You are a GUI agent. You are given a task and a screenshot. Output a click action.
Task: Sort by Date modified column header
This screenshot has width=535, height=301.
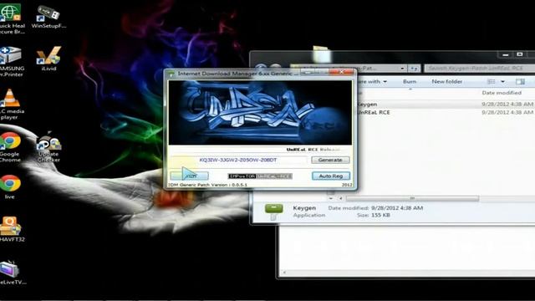point(502,93)
